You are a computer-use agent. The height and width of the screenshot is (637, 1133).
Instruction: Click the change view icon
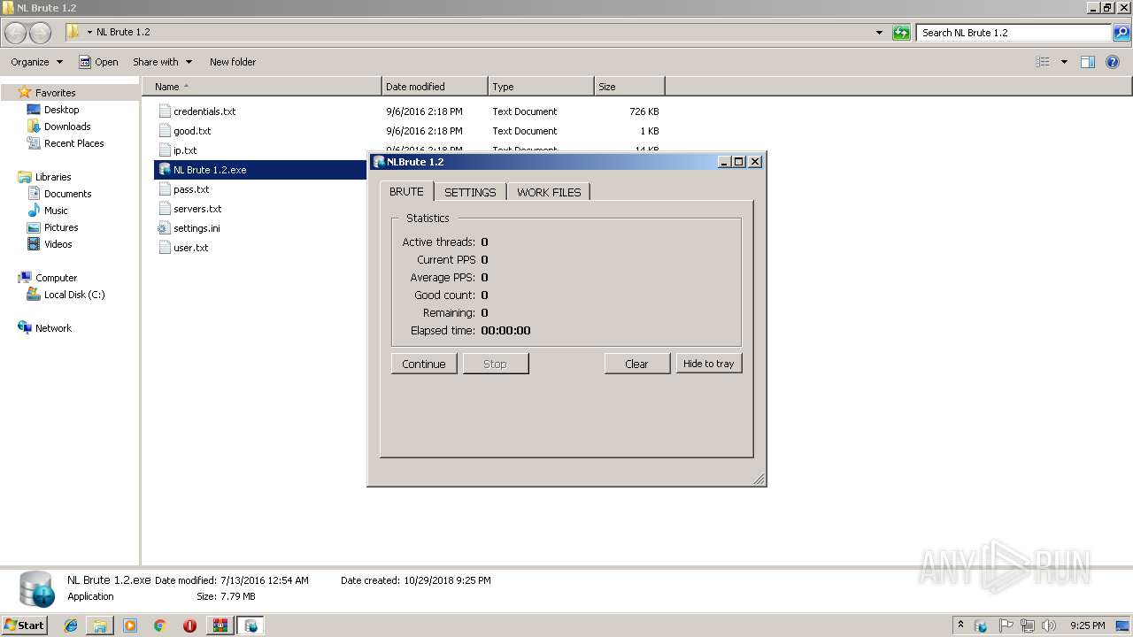point(1043,62)
